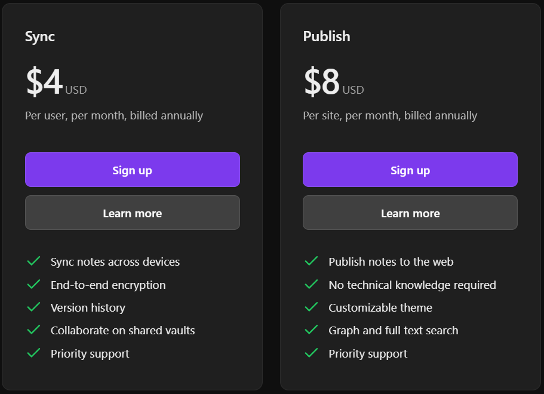Click the Publish per-site billing text
544x394 pixels.
389,115
